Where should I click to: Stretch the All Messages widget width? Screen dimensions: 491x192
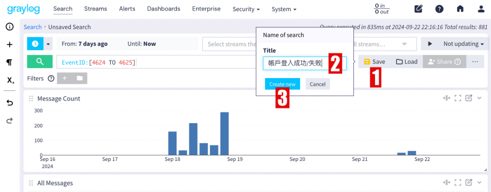tap(446, 182)
